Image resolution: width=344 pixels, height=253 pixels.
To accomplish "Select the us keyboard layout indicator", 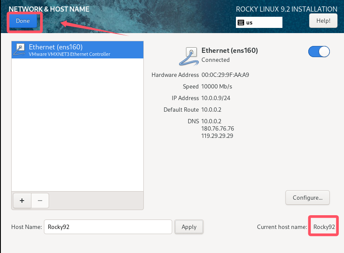I will [x=259, y=22].
